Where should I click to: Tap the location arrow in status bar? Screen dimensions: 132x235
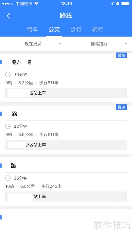(x=112, y=4)
